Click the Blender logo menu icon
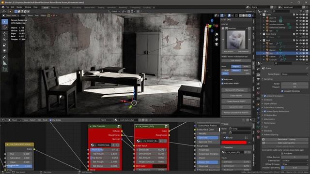Image resolution: width=310 pixels, height=174 pixels. [x=3, y=7]
